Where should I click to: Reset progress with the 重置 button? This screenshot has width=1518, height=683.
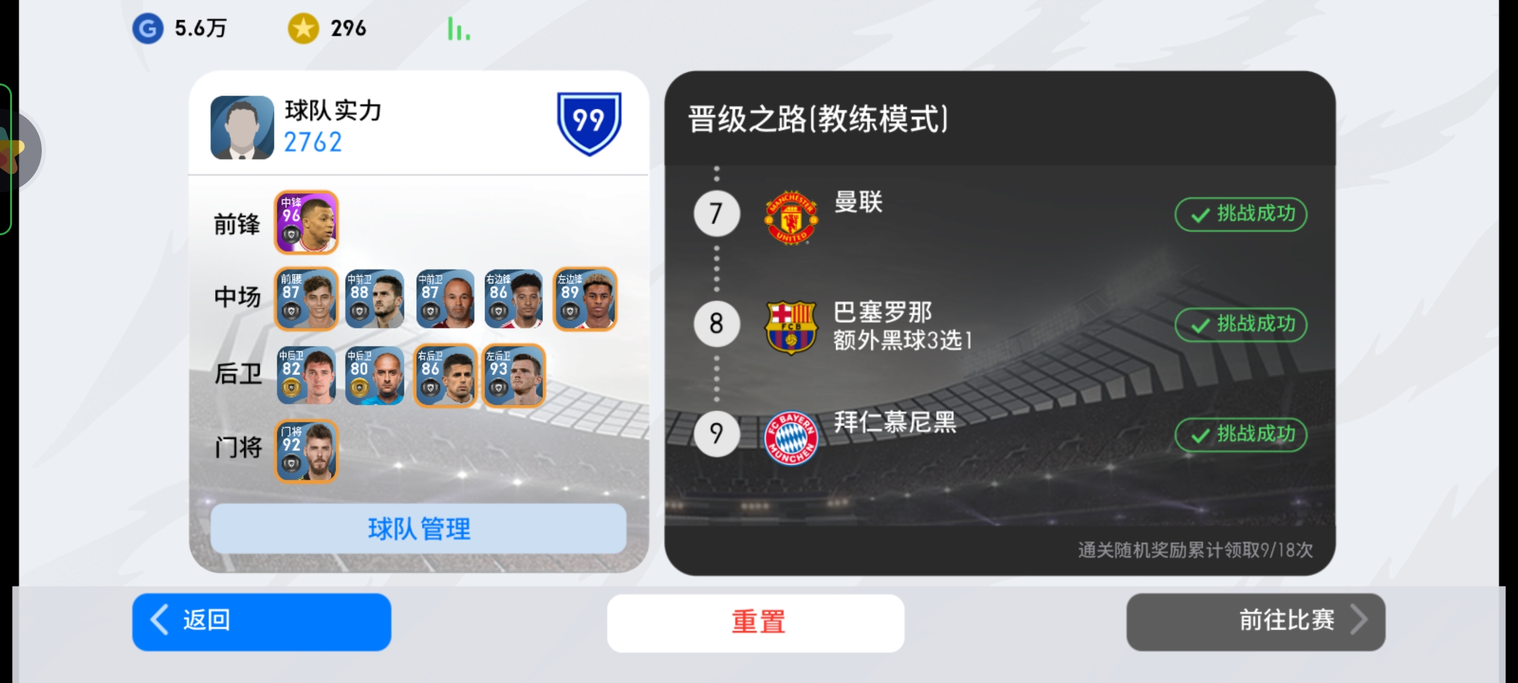(756, 623)
